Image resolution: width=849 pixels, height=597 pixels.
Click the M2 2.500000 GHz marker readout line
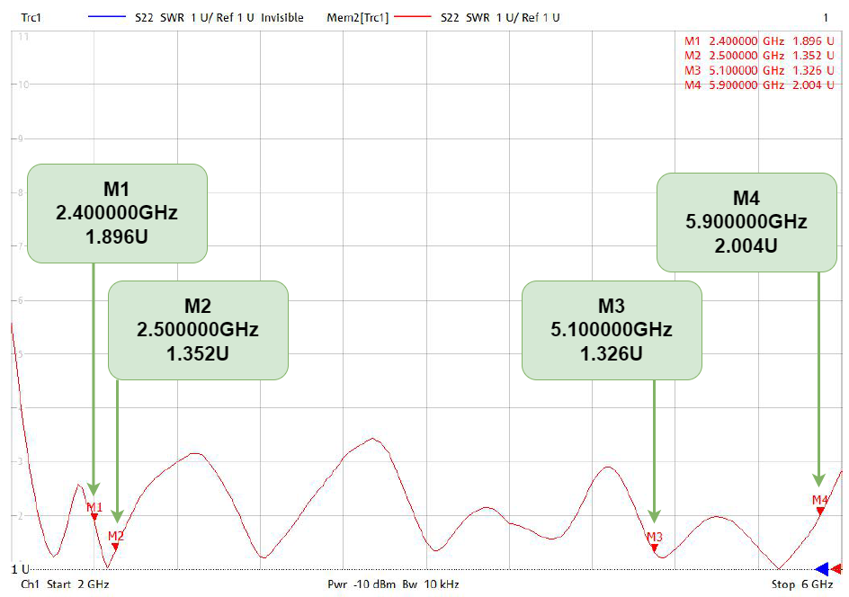click(761, 55)
